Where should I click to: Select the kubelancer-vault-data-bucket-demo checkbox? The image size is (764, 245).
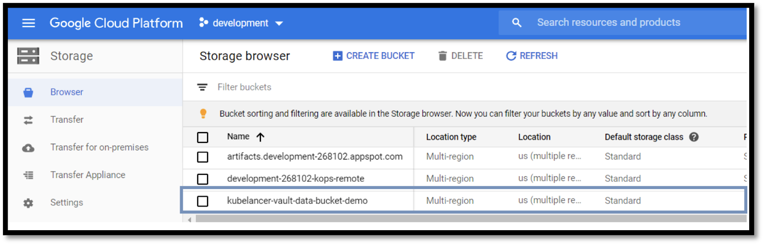coord(202,201)
